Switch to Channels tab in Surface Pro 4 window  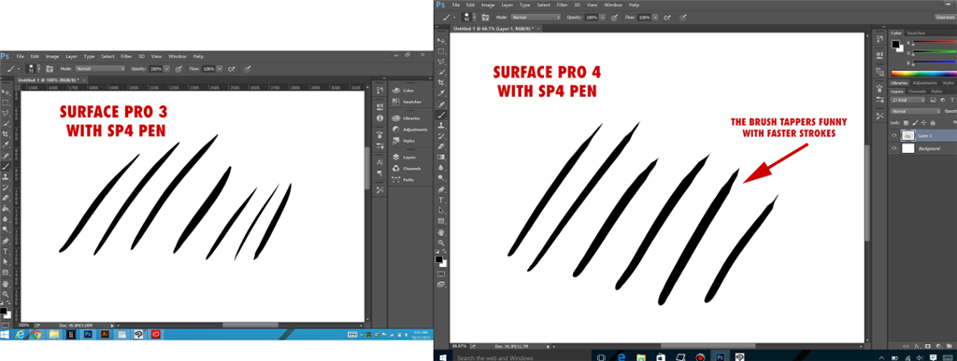click(917, 91)
